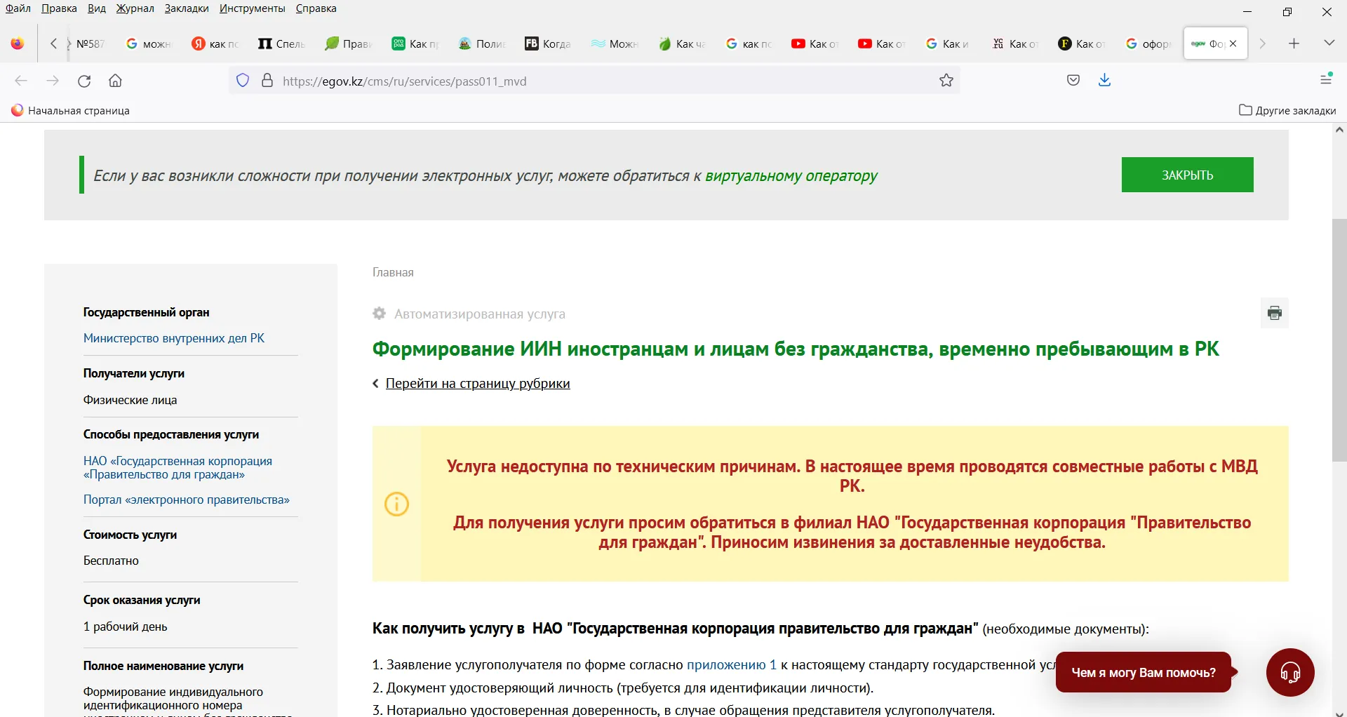Click the tracking protection shield icon
Image resolution: width=1347 pixels, height=717 pixels.
pyautogui.click(x=243, y=81)
